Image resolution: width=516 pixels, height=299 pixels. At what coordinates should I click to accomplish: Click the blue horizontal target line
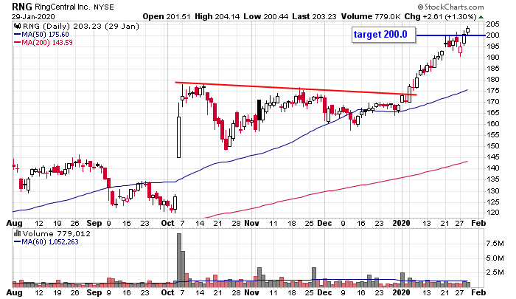[x=450, y=35]
